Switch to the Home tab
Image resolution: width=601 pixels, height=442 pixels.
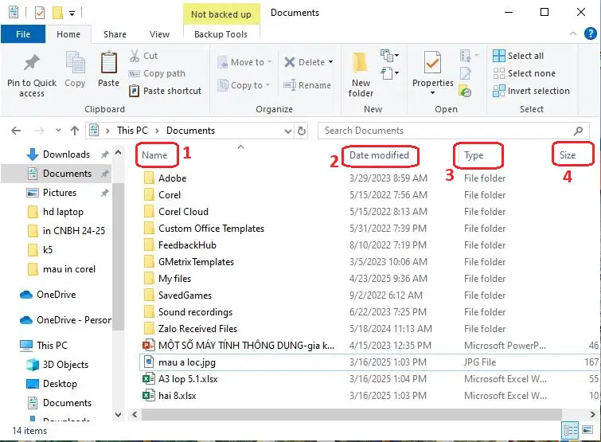(68, 34)
